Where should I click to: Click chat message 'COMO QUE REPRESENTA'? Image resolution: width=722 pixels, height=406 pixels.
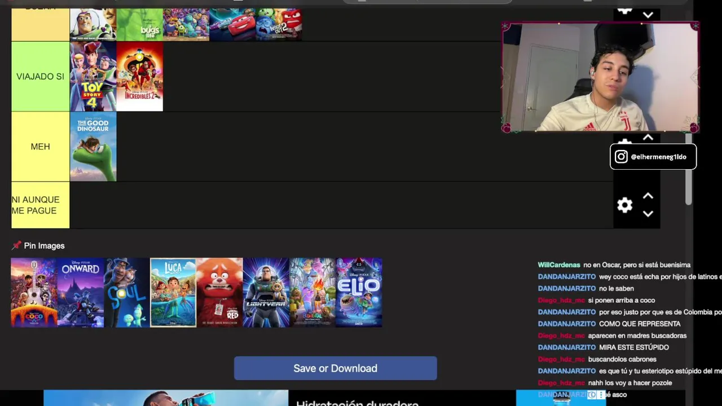[x=640, y=324]
